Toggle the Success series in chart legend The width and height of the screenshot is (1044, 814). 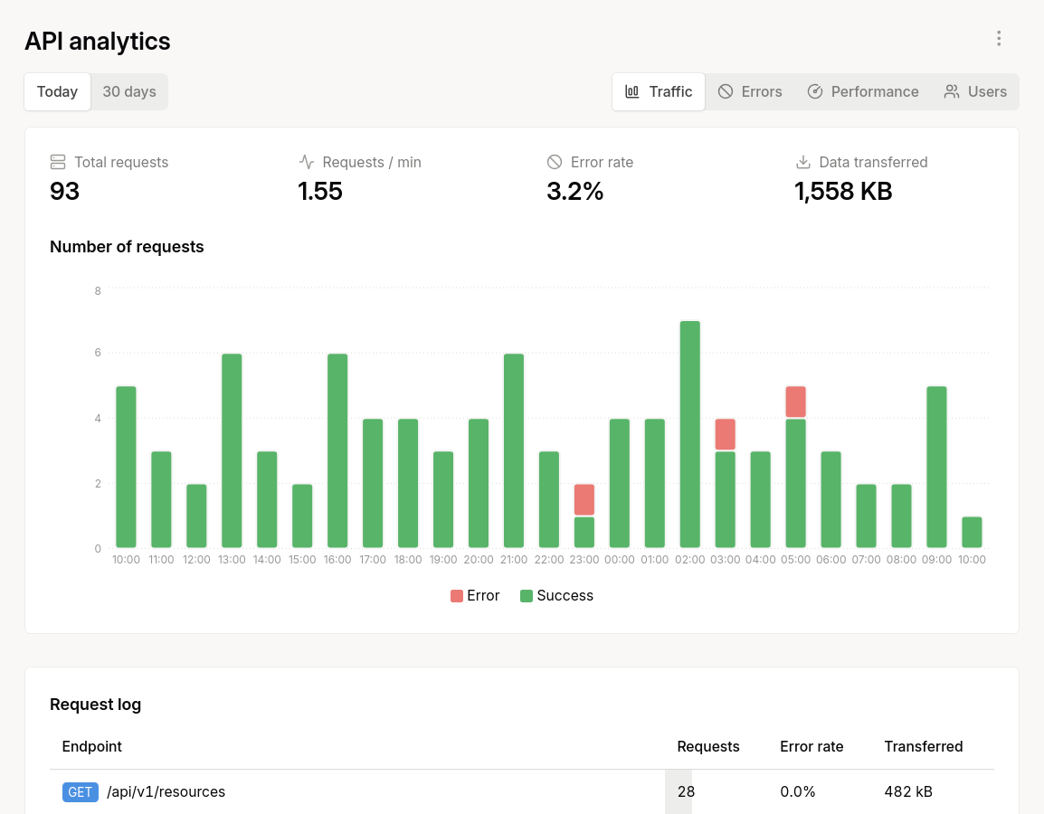(556, 596)
